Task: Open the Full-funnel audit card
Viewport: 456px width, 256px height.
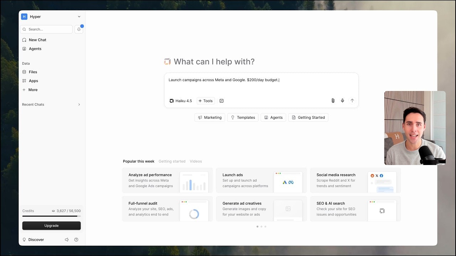Action: coord(167,209)
